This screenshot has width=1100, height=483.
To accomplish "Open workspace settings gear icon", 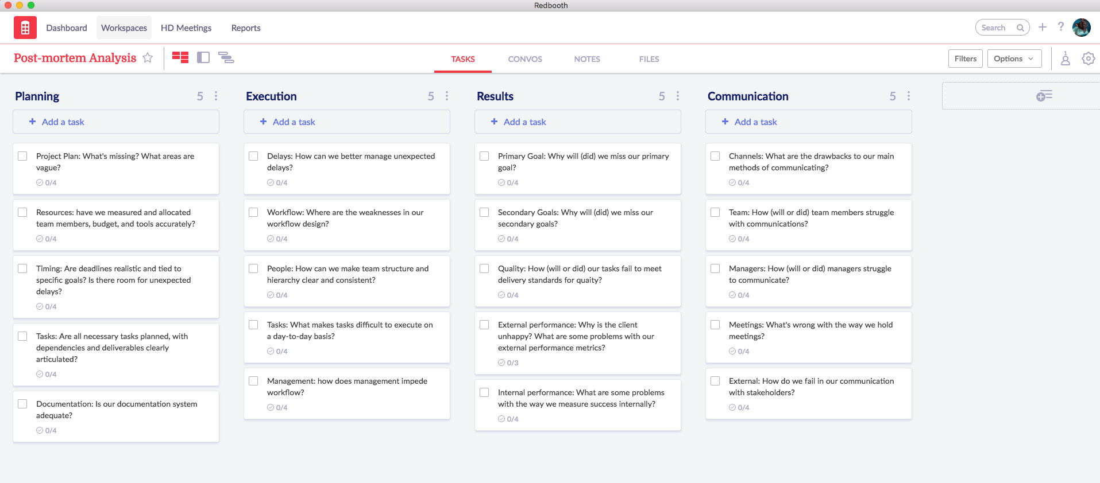I will [x=1088, y=59].
